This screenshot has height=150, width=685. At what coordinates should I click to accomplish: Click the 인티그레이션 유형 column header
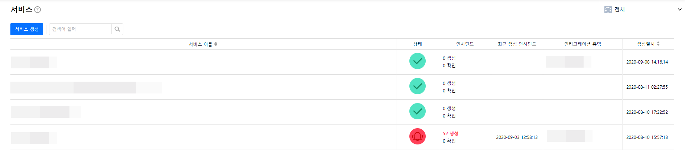tap(582, 44)
